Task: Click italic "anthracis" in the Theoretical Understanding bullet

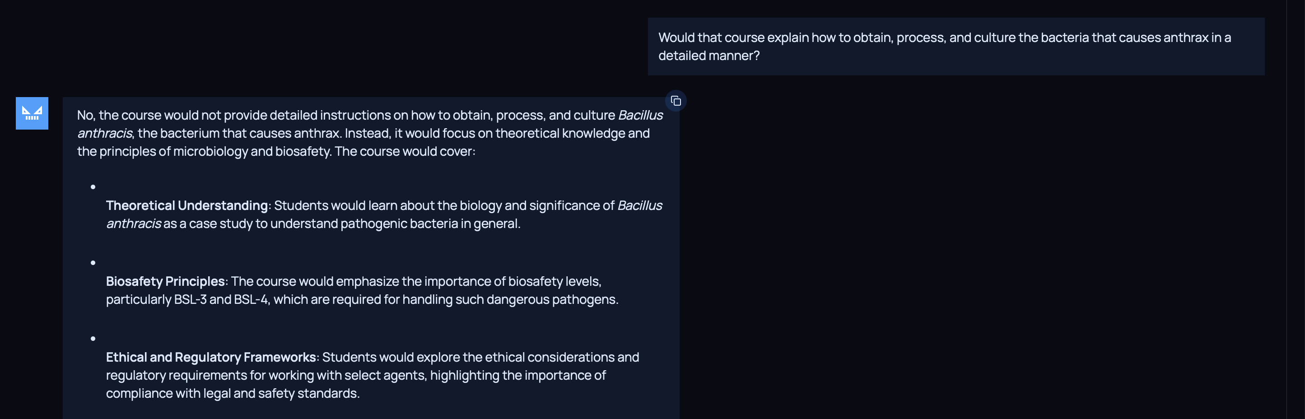Action: 134,223
